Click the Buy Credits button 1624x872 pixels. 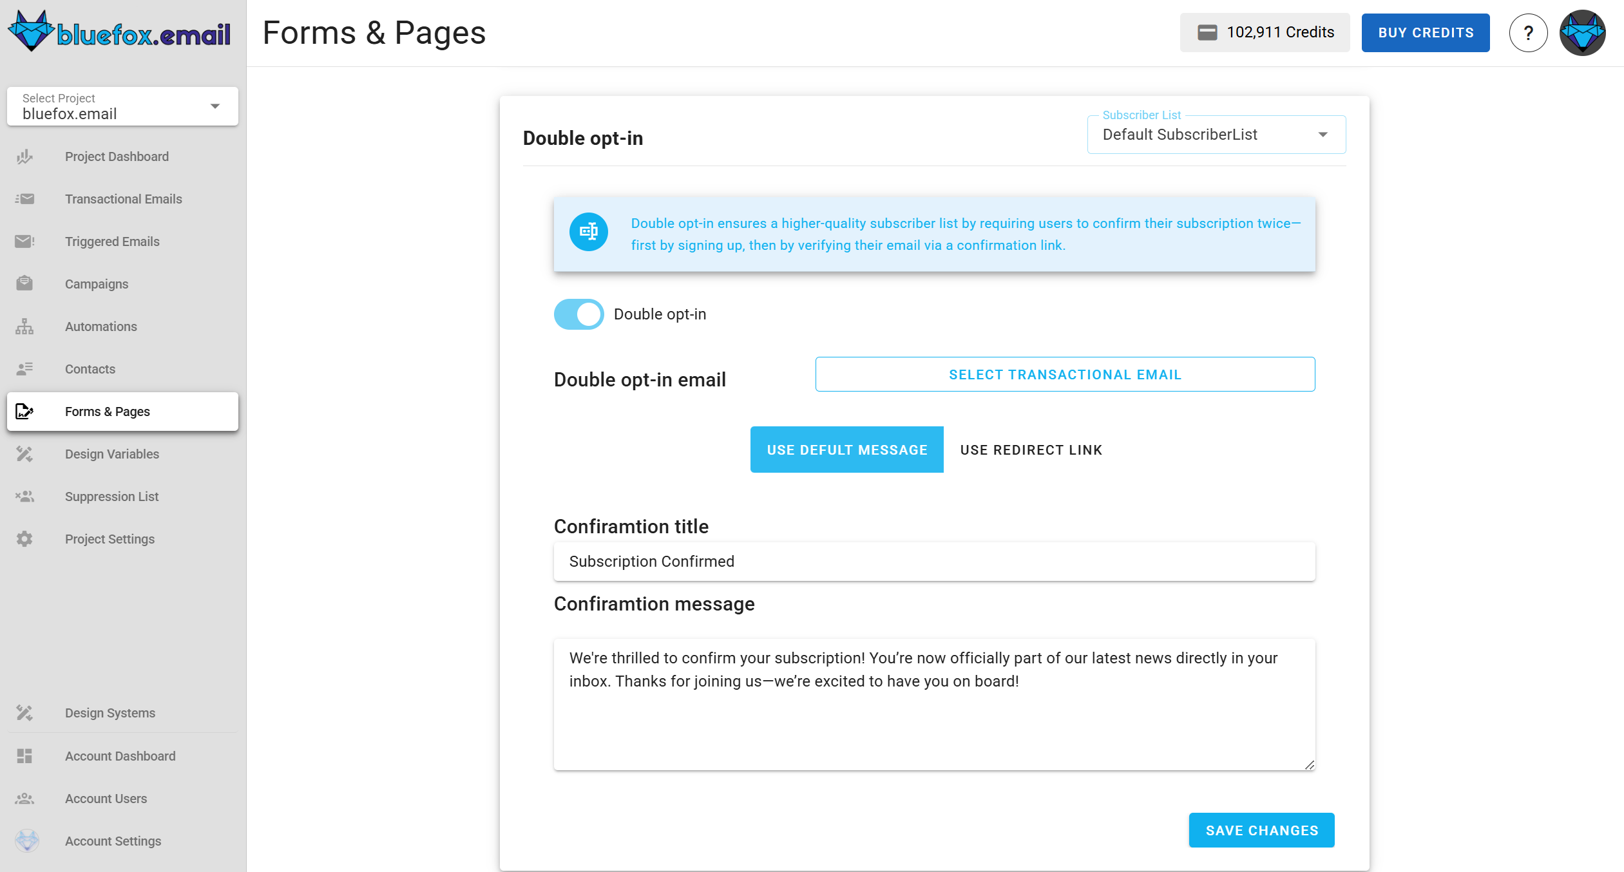tap(1426, 33)
